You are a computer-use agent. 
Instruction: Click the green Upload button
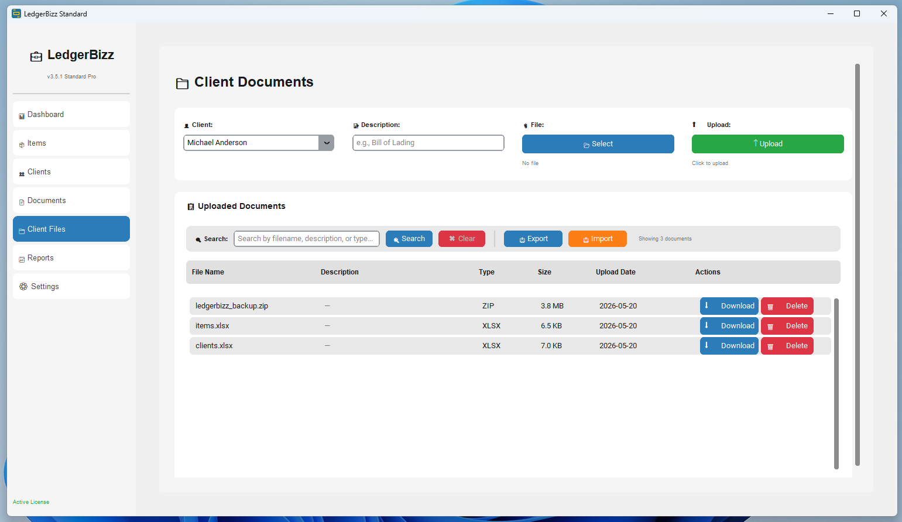pyautogui.click(x=768, y=144)
